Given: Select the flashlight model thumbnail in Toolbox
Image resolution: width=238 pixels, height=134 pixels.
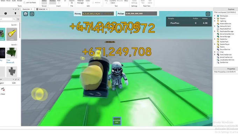Looking at the screenshot, I should 12,34.
